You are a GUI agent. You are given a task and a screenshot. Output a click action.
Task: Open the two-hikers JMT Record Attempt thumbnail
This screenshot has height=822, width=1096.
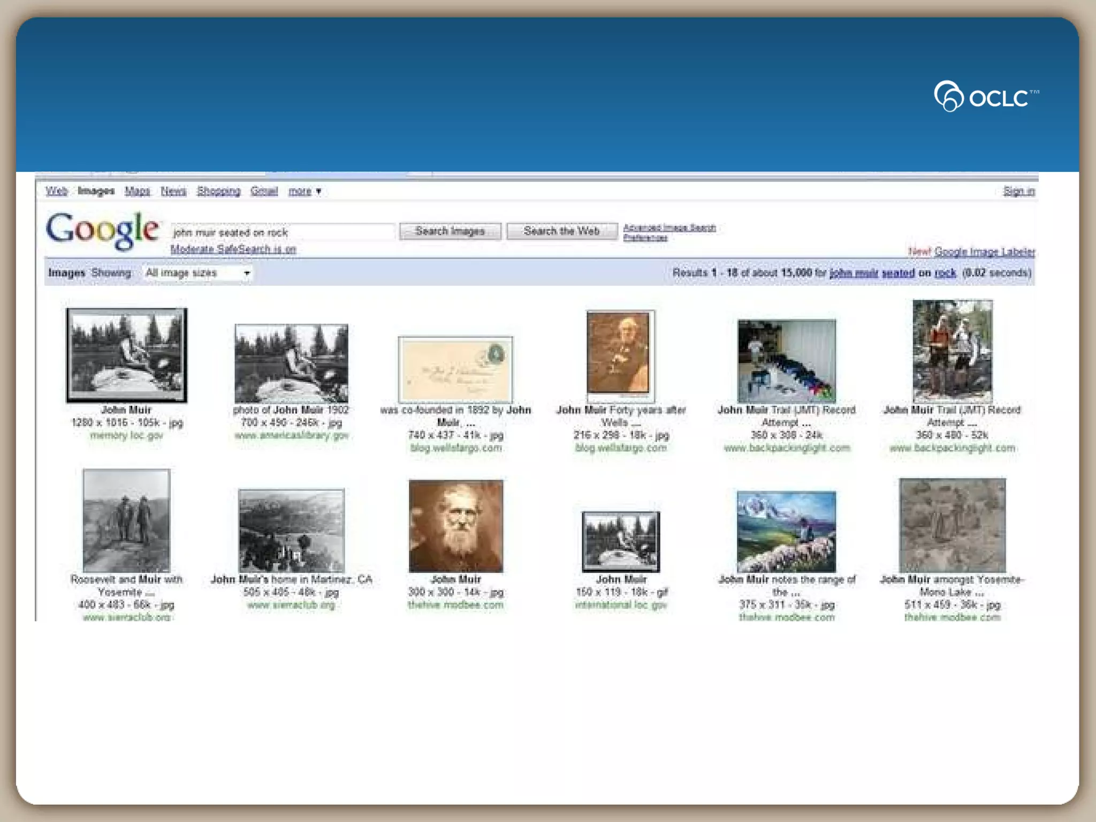point(952,352)
